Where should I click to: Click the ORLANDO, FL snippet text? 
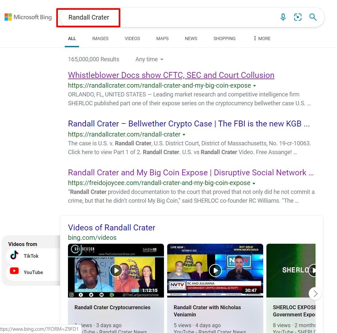[189, 99]
